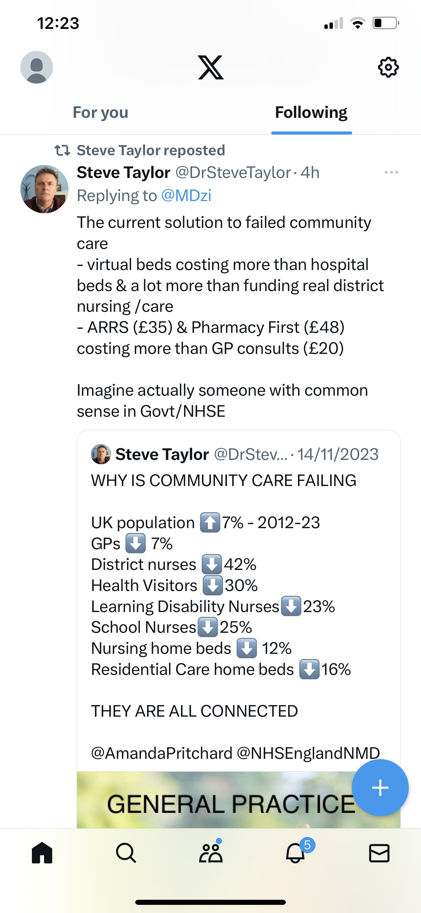Open the Search magnifier icon

pos(126,853)
